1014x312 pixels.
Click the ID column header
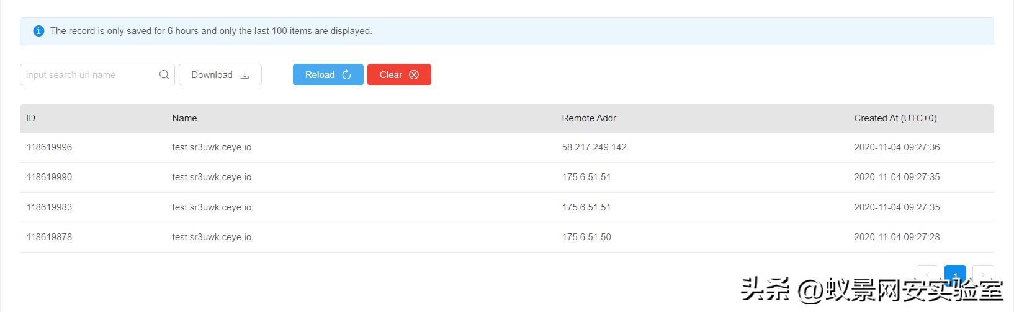31,118
